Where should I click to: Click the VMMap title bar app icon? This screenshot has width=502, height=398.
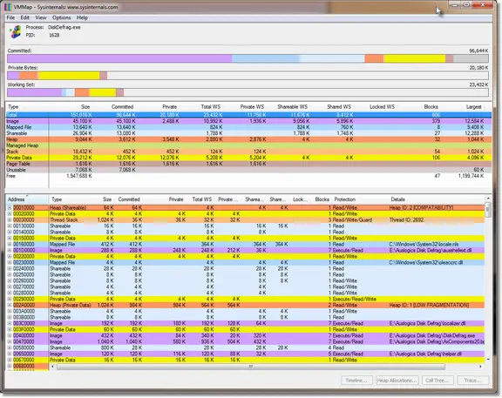tap(8, 7)
